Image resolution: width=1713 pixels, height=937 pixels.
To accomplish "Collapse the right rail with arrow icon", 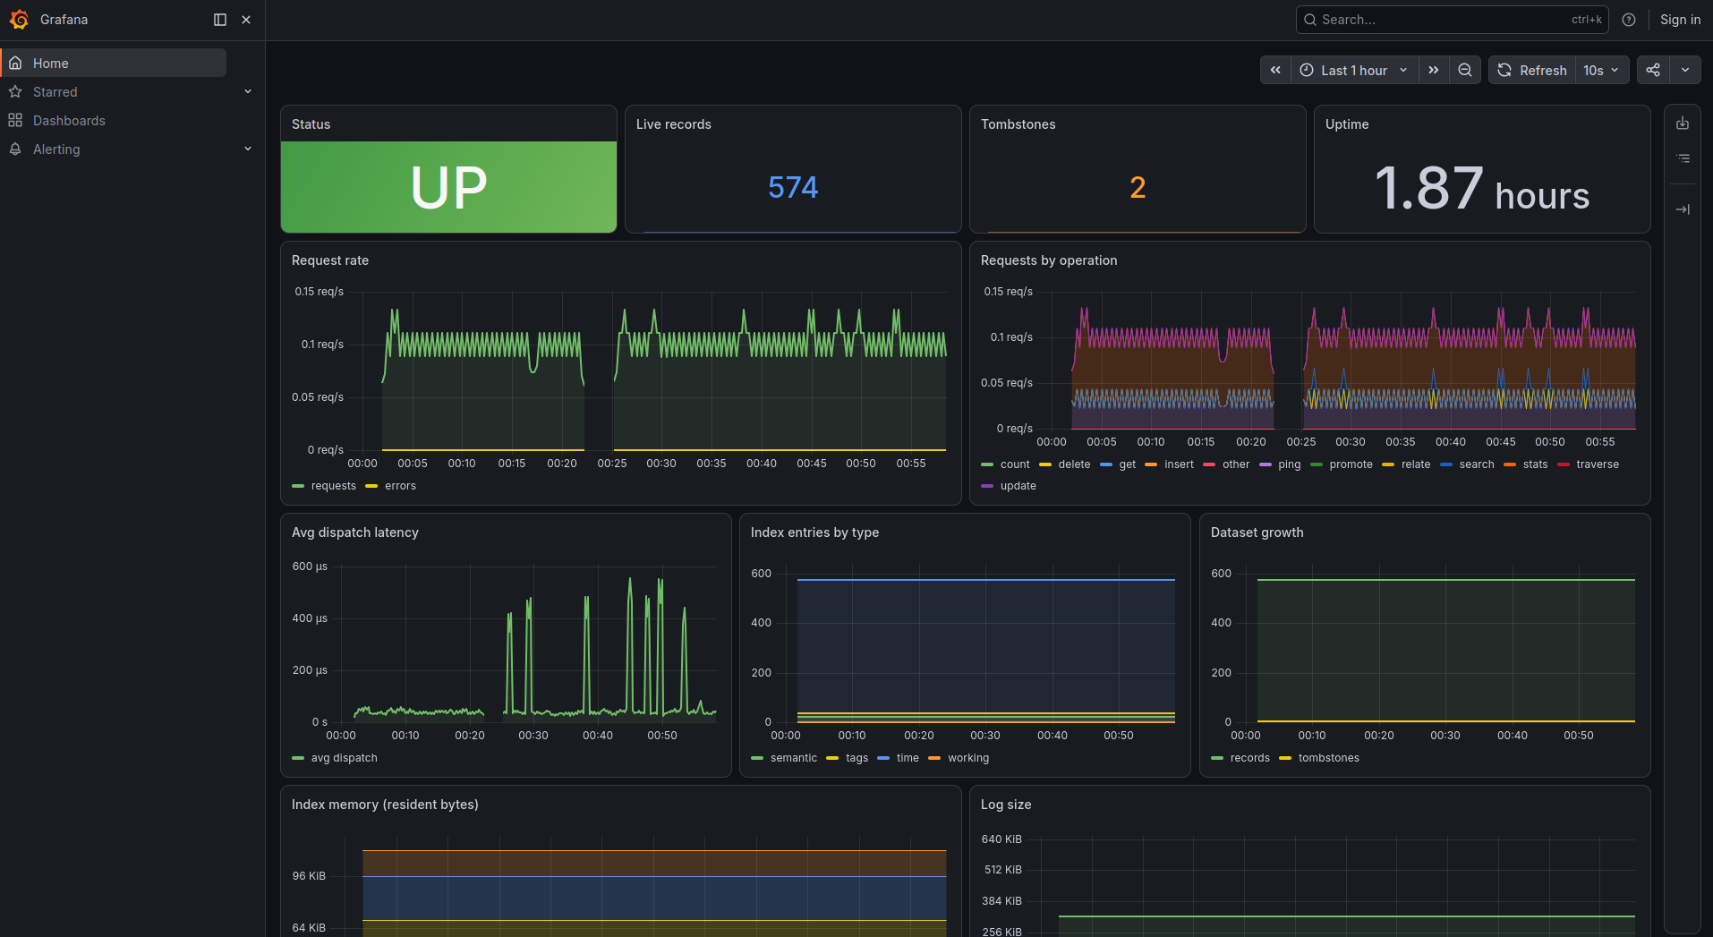I will point(1683,209).
